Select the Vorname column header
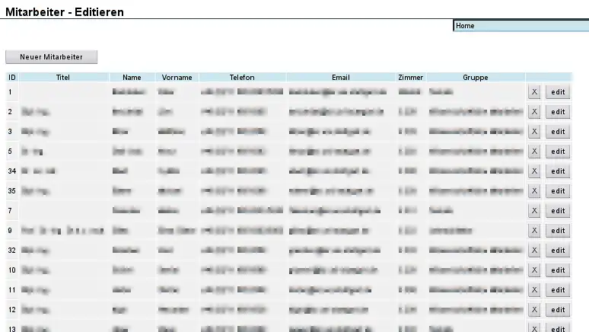Screen dimensions: 589x332 tap(177, 78)
